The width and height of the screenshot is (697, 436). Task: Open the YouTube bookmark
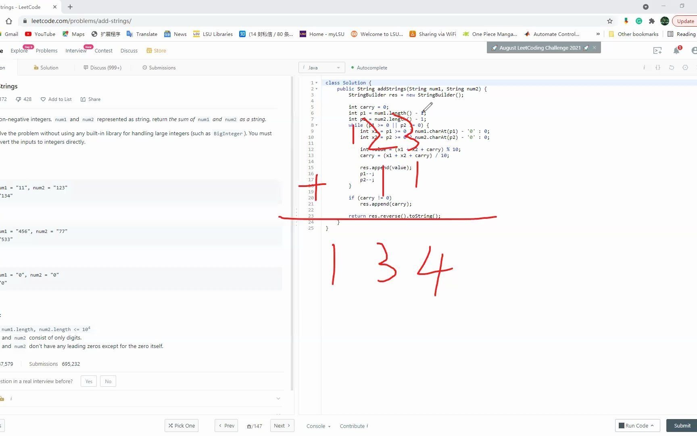40,34
